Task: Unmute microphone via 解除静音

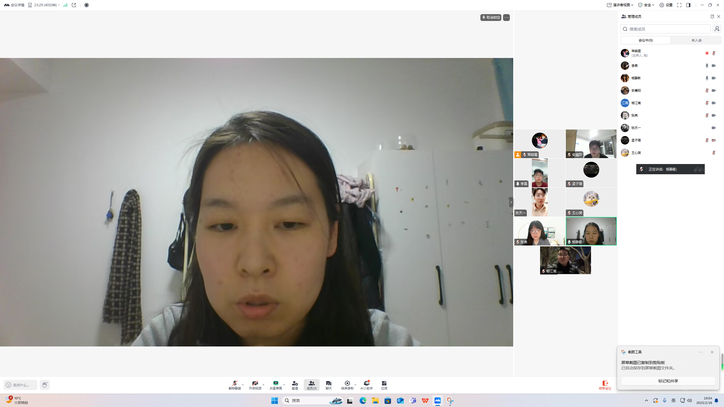Action: (x=235, y=385)
